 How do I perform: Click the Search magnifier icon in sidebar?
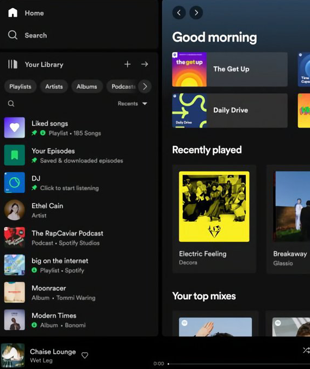pyautogui.click(x=13, y=35)
